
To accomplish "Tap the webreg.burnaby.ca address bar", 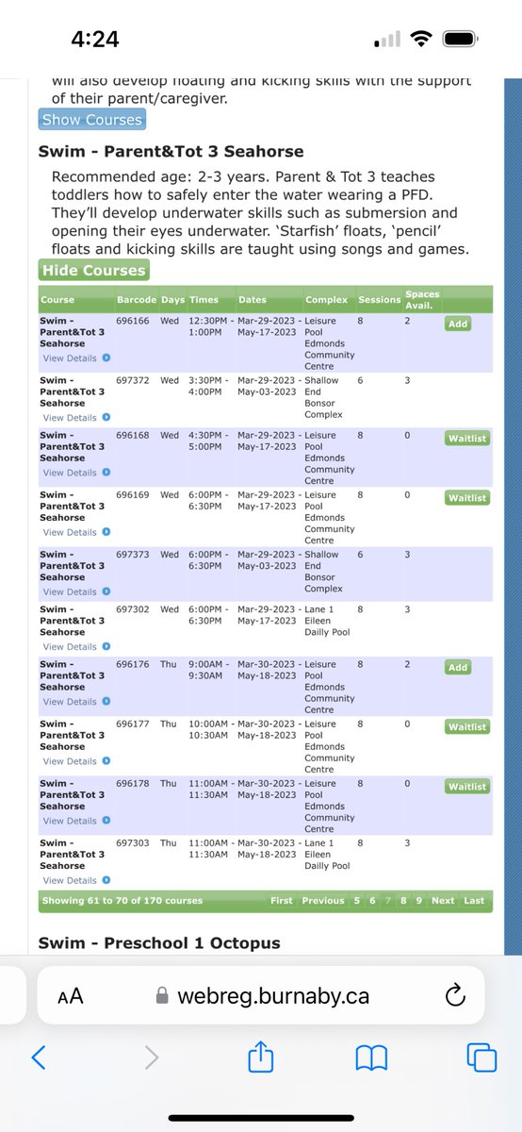I will click(260, 995).
